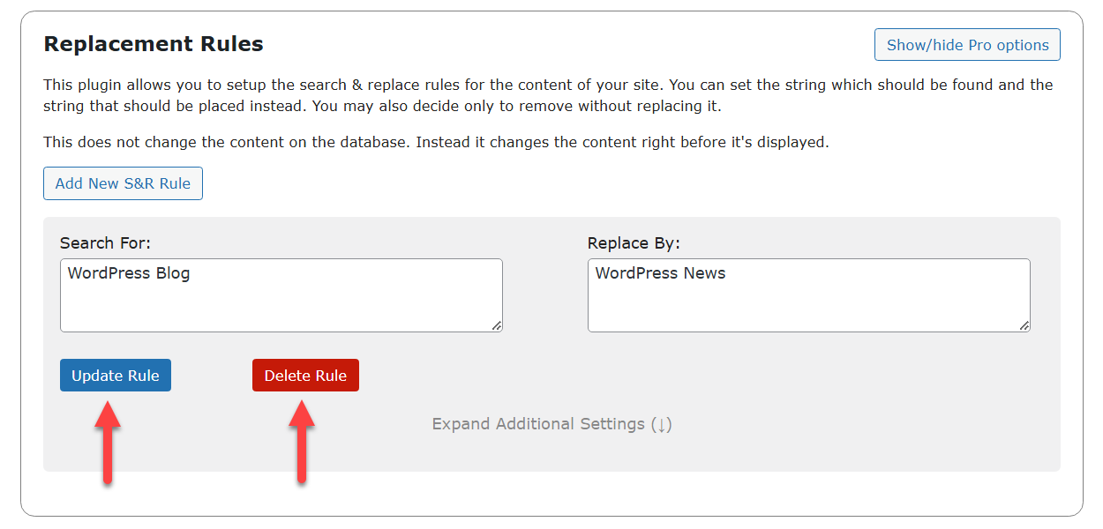Click the Show/hide Pro options button
1103x529 pixels.
click(x=967, y=45)
